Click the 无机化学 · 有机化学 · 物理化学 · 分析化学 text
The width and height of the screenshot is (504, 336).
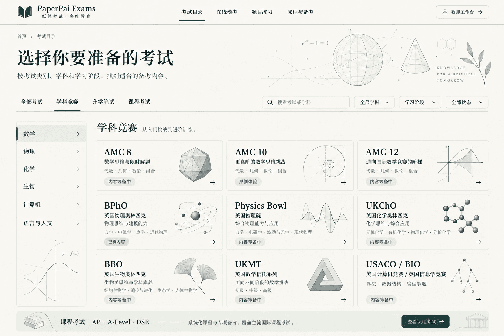(408, 232)
